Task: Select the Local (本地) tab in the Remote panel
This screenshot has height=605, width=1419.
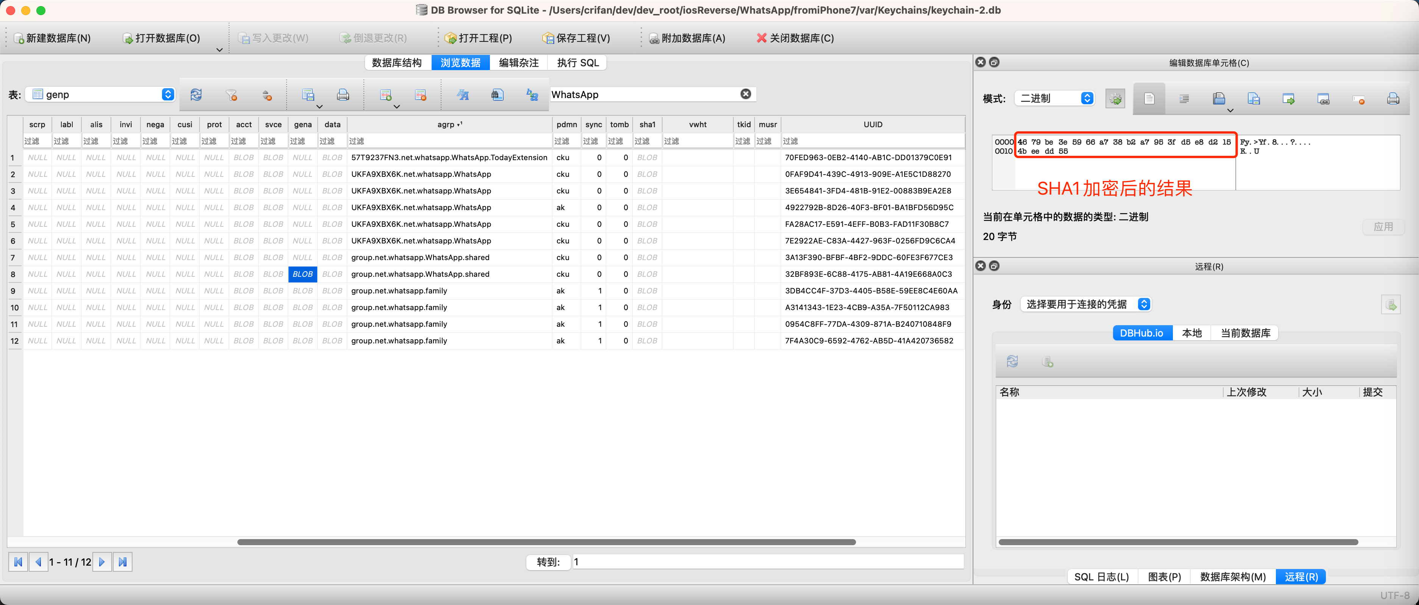Action: 1191,333
